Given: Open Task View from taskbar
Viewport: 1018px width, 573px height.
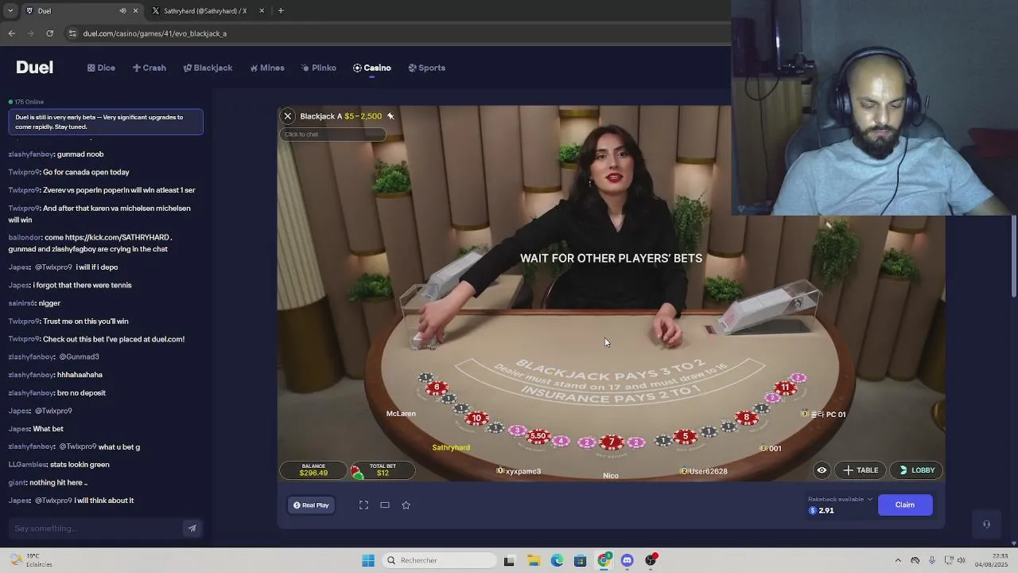Looking at the screenshot, I should pyautogui.click(x=509, y=560).
